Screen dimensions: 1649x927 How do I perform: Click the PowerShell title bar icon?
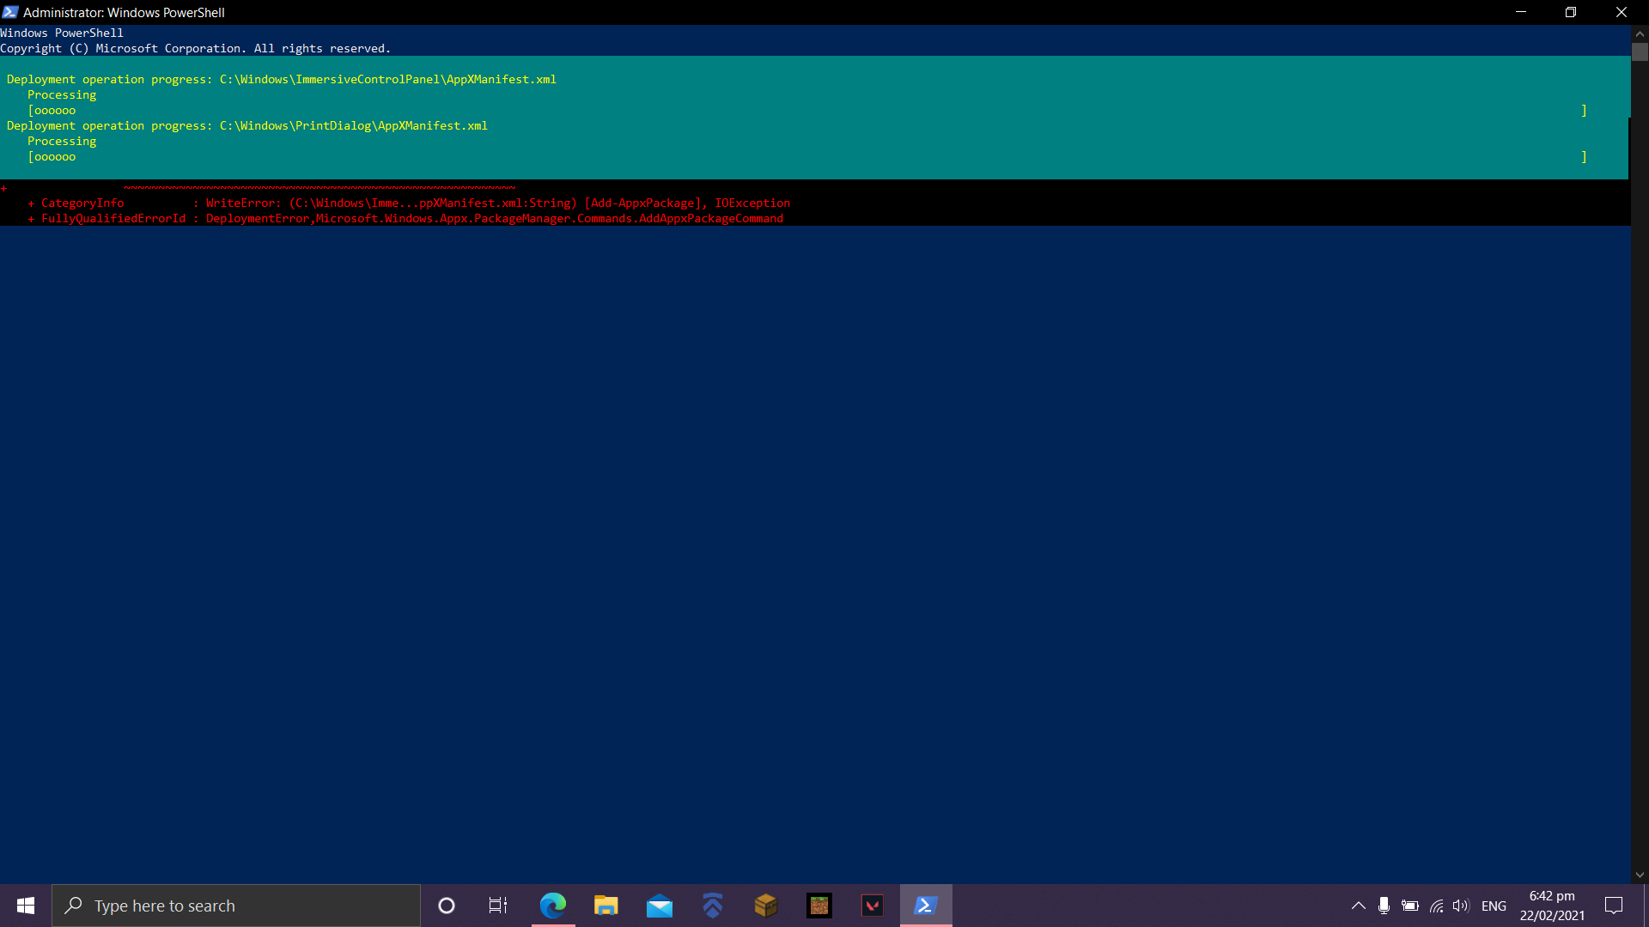[x=10, y=12]
